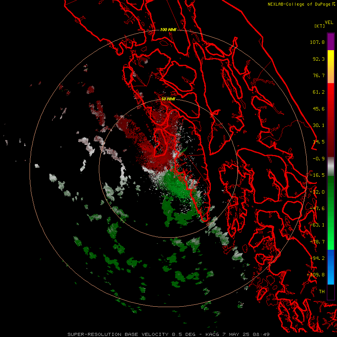
Task: Select the -16.5 scale value
Action: point(317,175)
